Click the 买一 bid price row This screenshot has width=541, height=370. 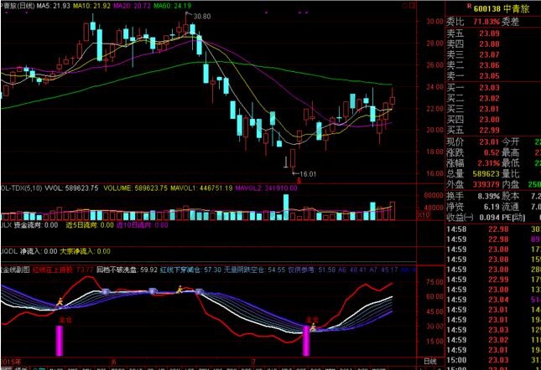pos(476,87)
